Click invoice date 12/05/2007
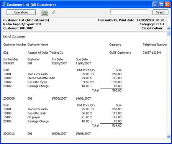Screen dimensions: 172x144 click(59, 63)
